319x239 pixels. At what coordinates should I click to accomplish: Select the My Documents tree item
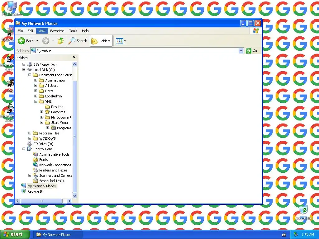click(x=62, y=117)
